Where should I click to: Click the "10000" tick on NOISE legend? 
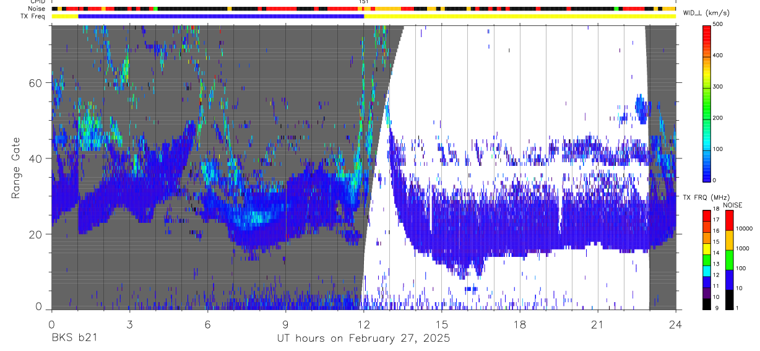coord(746,229)
